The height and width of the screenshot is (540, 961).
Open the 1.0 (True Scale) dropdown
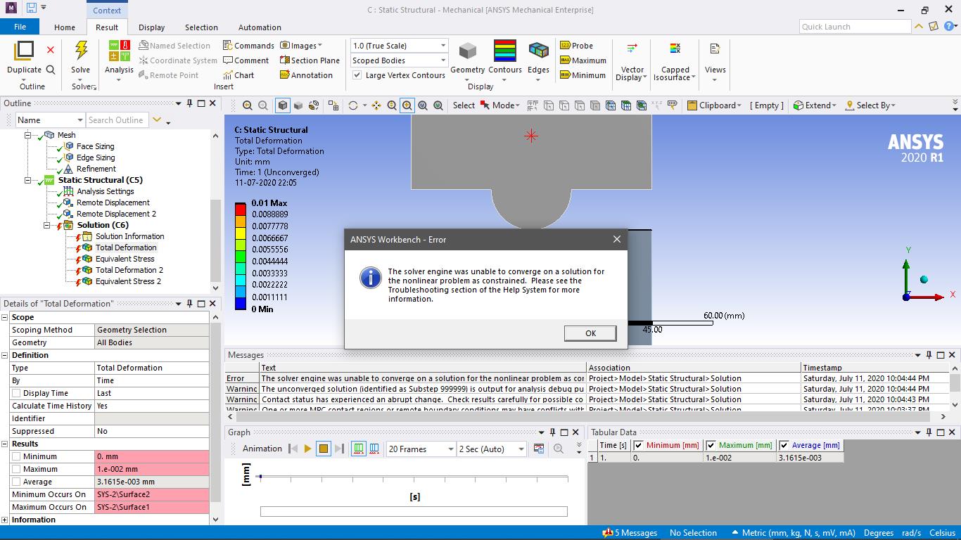[399, 46]
